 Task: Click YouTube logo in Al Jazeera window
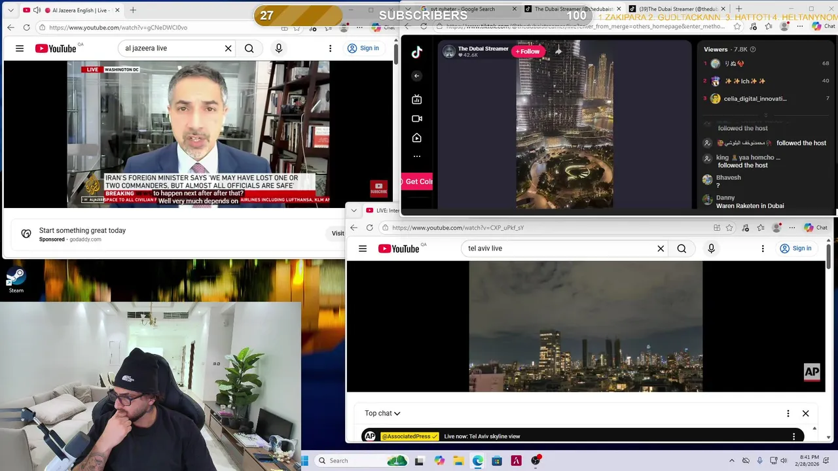click(56, 48)
